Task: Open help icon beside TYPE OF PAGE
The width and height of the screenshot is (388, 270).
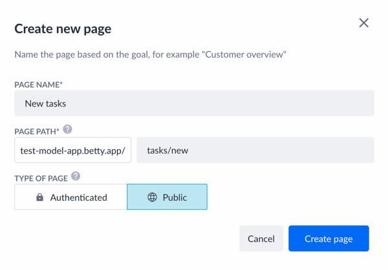Action: coord(76,176)
